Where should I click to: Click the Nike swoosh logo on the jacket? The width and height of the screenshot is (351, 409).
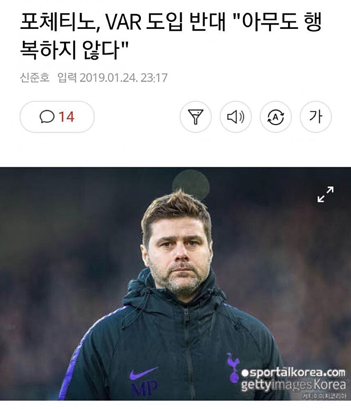(144, 373)
